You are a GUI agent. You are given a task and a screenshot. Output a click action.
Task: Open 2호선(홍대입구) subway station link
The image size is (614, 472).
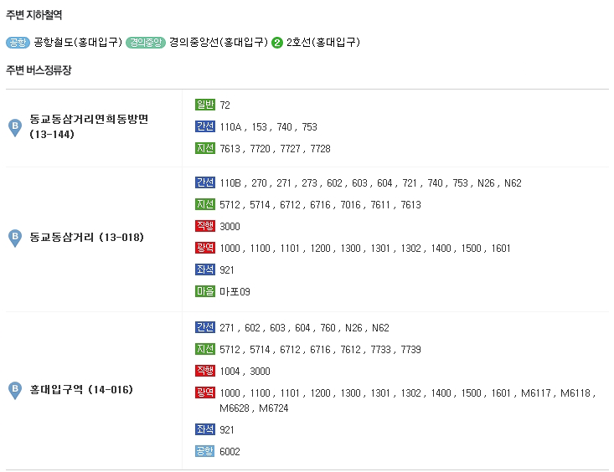(323, 43)
